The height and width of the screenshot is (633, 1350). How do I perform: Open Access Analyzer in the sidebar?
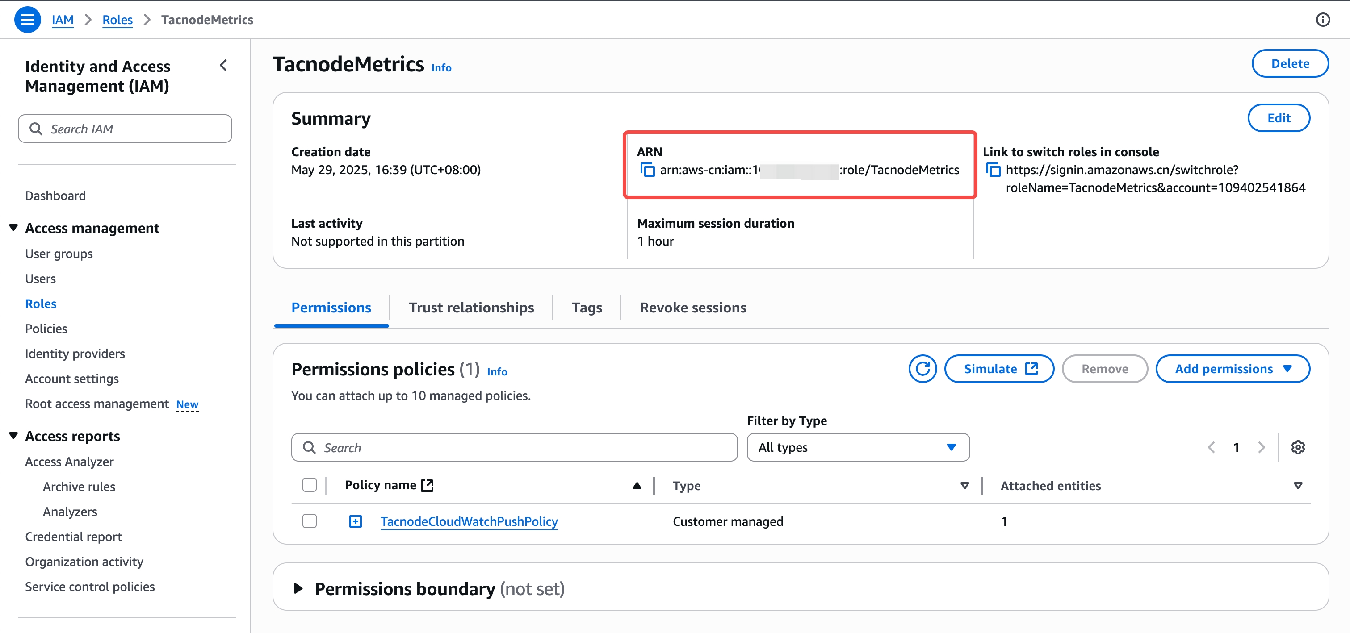69,461
